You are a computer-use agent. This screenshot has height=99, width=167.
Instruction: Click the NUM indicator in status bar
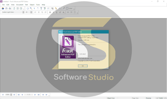click(161, 98)
